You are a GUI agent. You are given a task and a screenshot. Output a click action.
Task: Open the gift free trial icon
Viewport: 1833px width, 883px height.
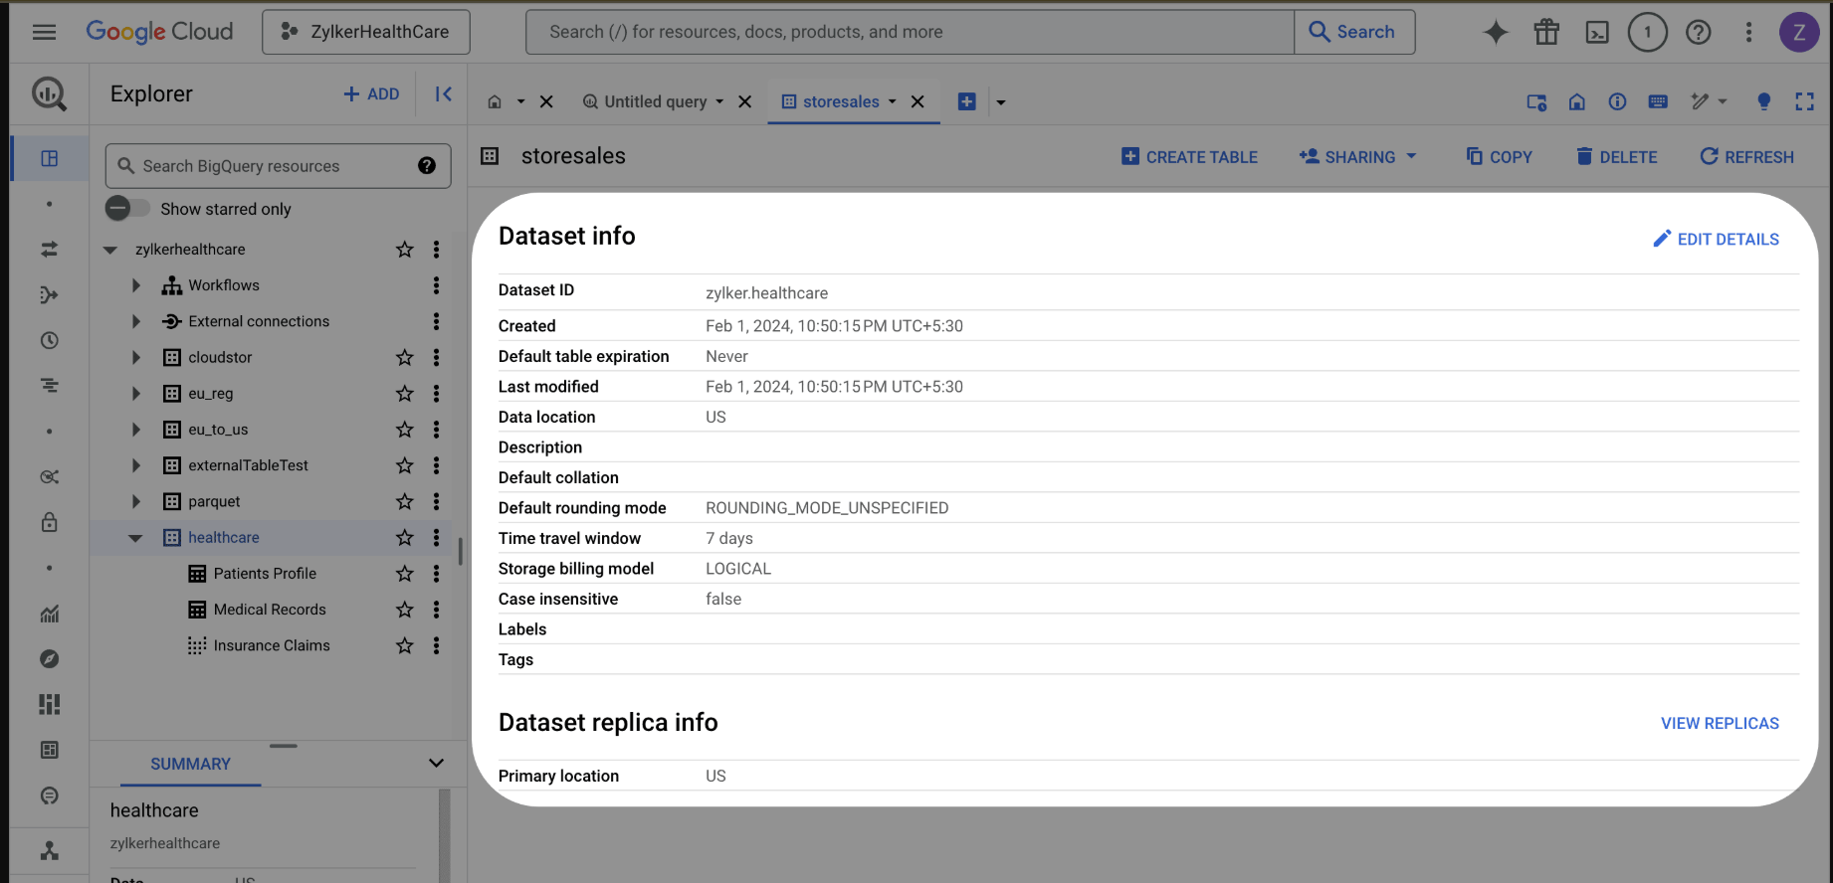(x=1545, y=33)
